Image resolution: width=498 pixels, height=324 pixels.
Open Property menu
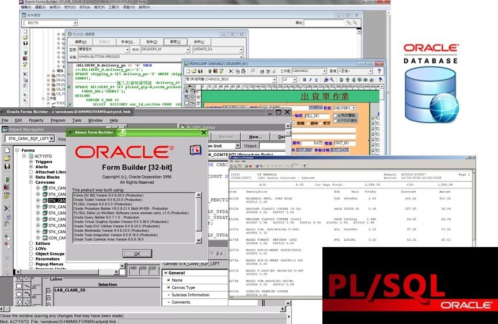coord(36,121)
